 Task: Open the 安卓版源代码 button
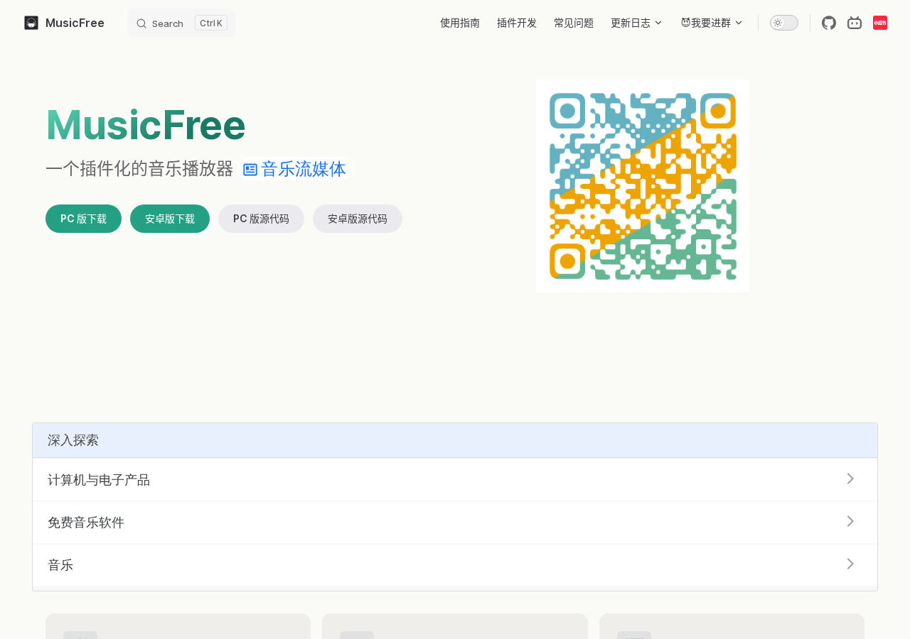[x=358, y=219]
